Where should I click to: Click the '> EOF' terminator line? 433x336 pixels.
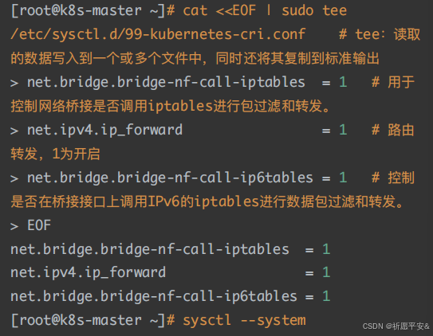coord(30,225)
